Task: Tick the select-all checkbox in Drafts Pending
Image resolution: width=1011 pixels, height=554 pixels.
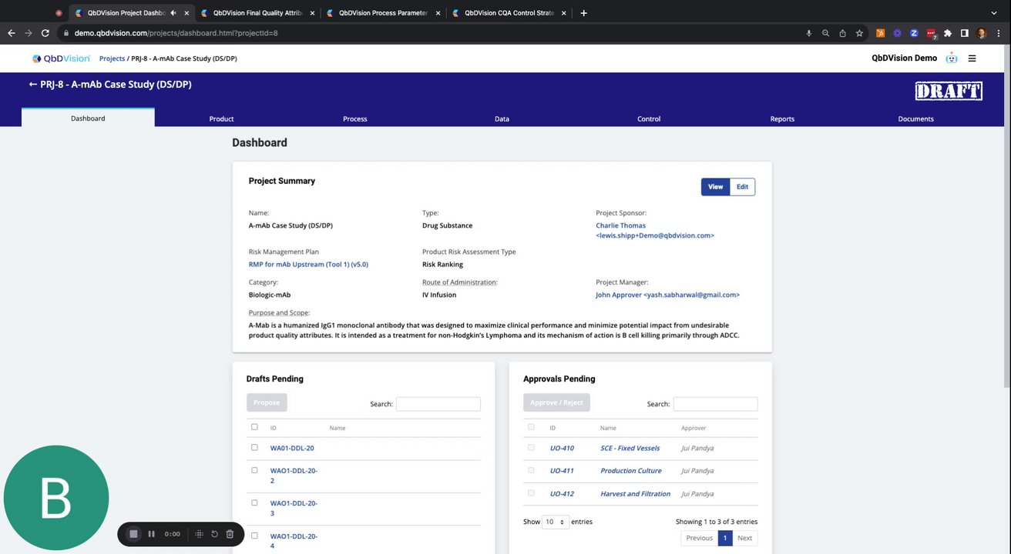Action: pos(254,427)
